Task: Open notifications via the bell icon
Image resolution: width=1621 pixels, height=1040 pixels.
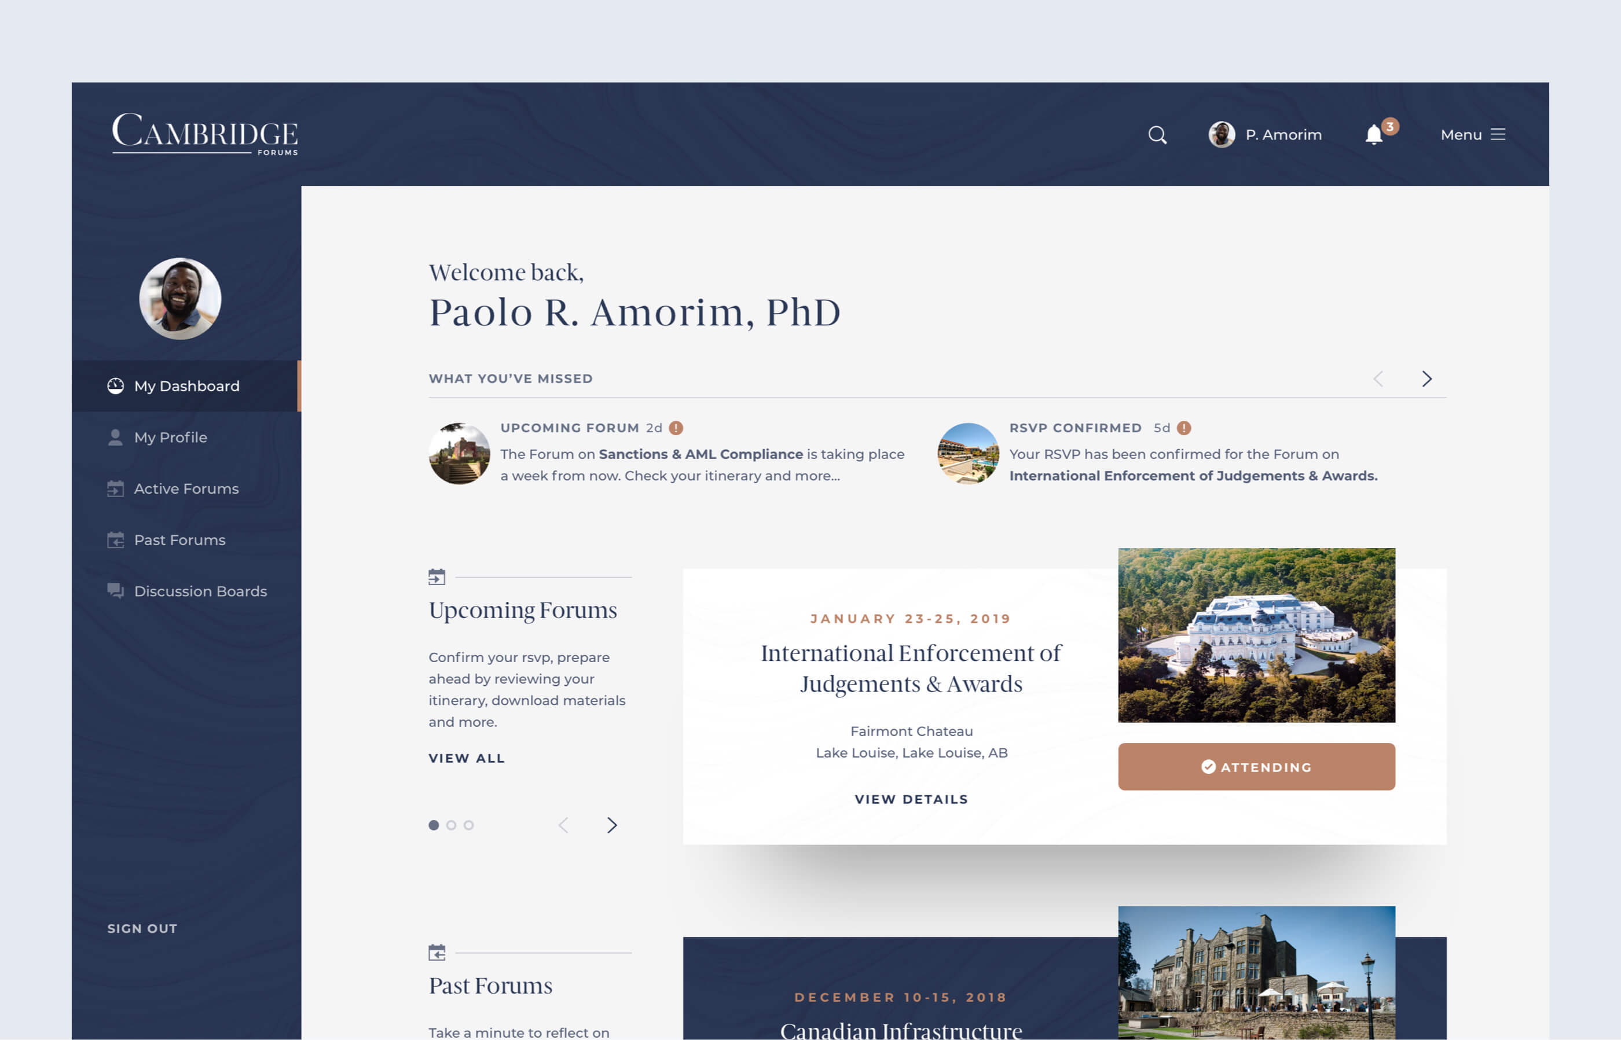Action: [x=1374, y=134]
